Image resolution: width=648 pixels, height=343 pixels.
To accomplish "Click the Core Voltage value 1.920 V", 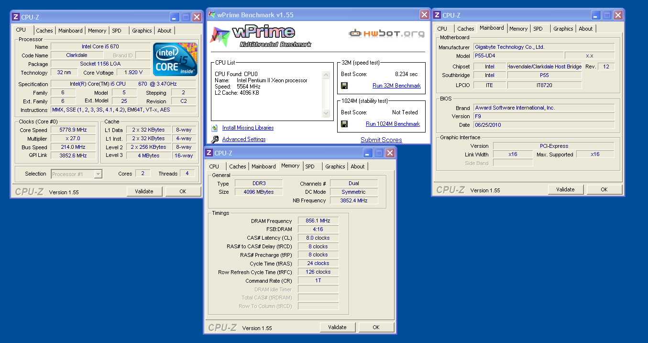I will point(133,73).
